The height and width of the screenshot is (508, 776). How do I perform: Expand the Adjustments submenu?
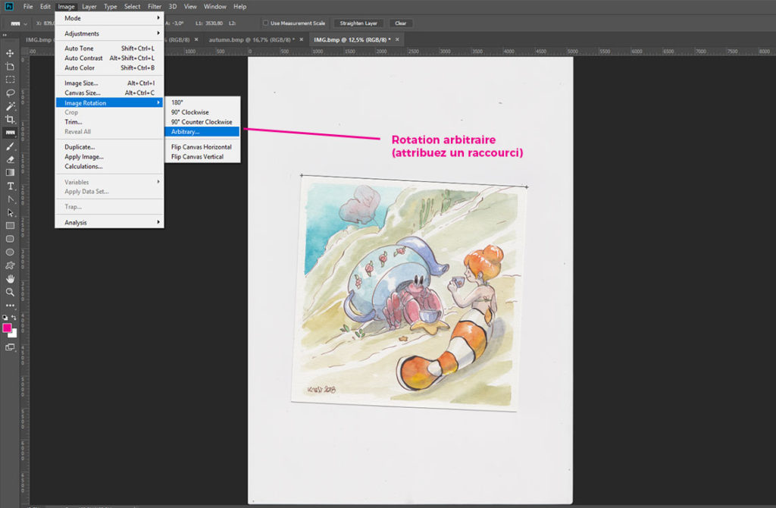pyautogui.click(x=109, y=33)
